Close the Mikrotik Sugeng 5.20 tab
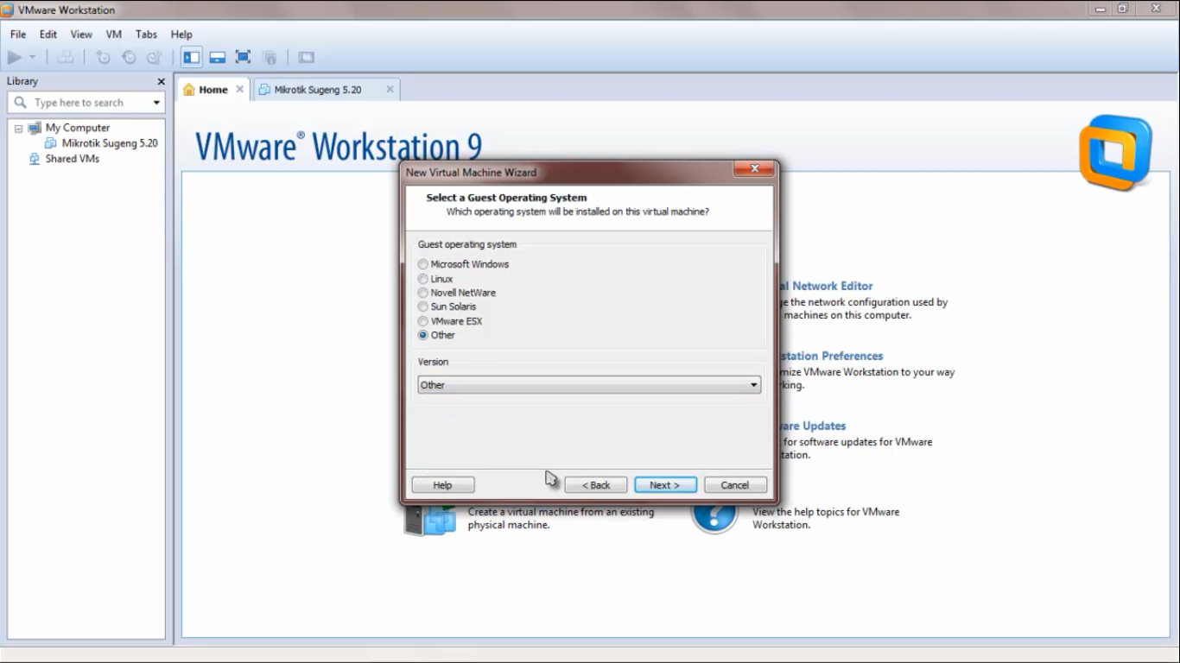The height and width of the screenshot is (663, 1180). (x=390, y=89)
